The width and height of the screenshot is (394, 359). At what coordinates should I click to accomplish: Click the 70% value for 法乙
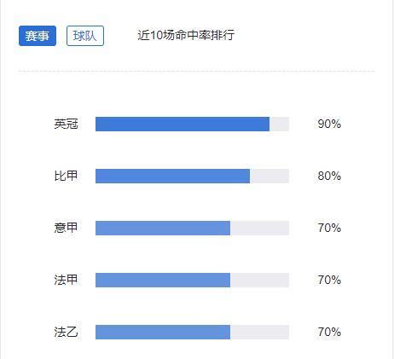point(329,332)
